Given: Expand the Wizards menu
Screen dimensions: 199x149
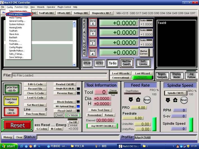Looking at the screenshot, I should [41, 7].
